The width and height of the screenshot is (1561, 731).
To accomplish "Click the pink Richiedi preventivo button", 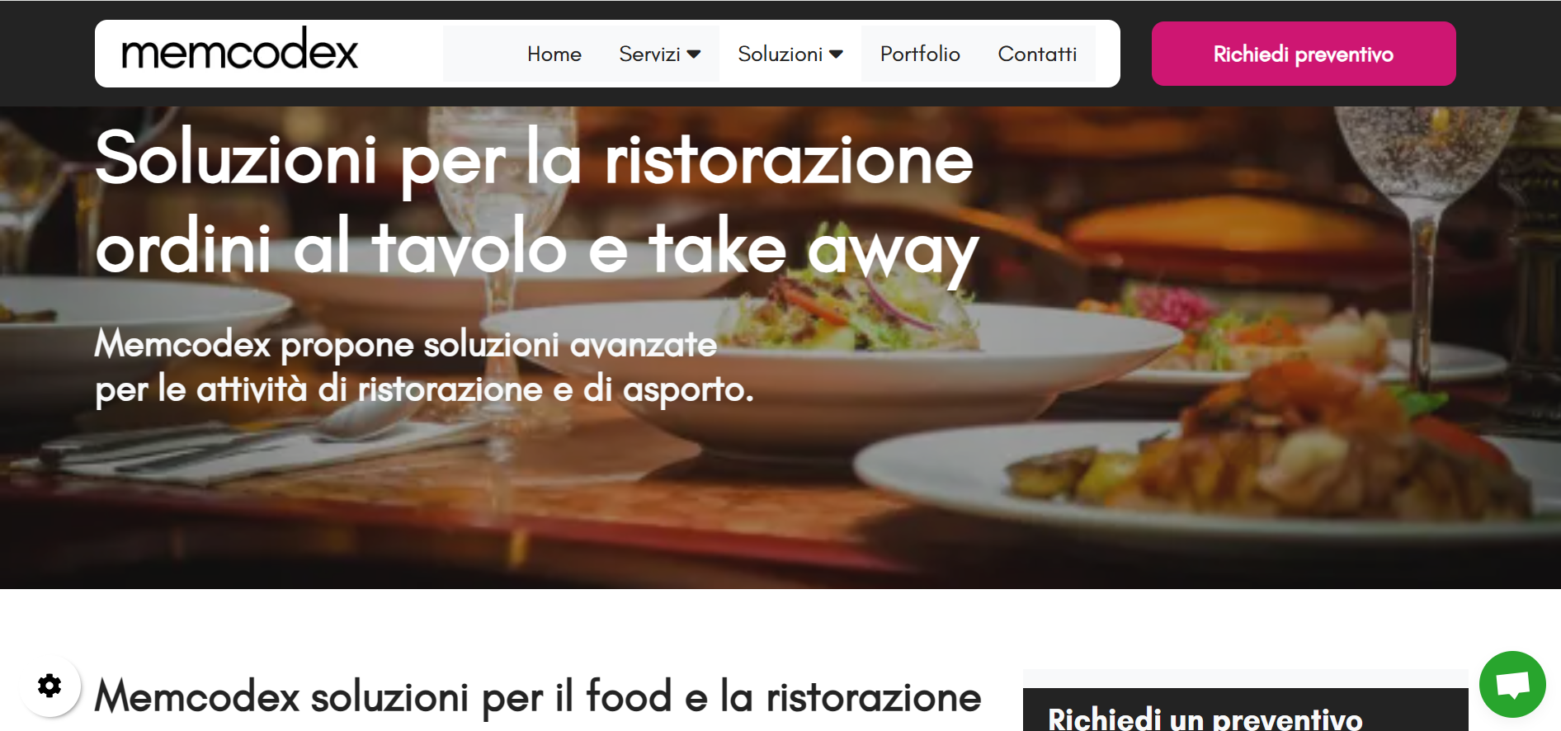I will click(1304, 54).
